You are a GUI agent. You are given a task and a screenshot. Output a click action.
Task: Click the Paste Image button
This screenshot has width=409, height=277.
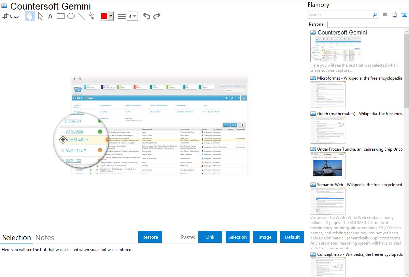coord(265,237)
